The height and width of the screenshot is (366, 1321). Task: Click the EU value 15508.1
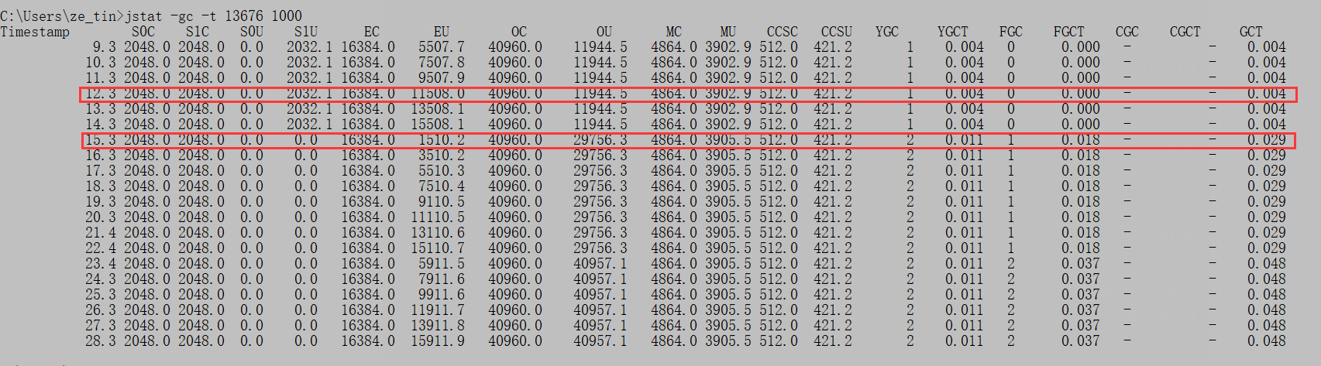coord(438,125)
